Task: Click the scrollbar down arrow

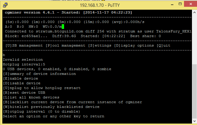Action: pos(194,121)
